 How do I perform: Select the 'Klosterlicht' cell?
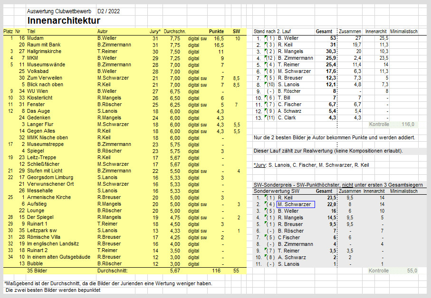(39, 98)
